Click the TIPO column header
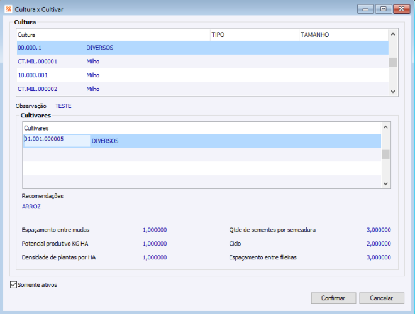 point(255,35)
